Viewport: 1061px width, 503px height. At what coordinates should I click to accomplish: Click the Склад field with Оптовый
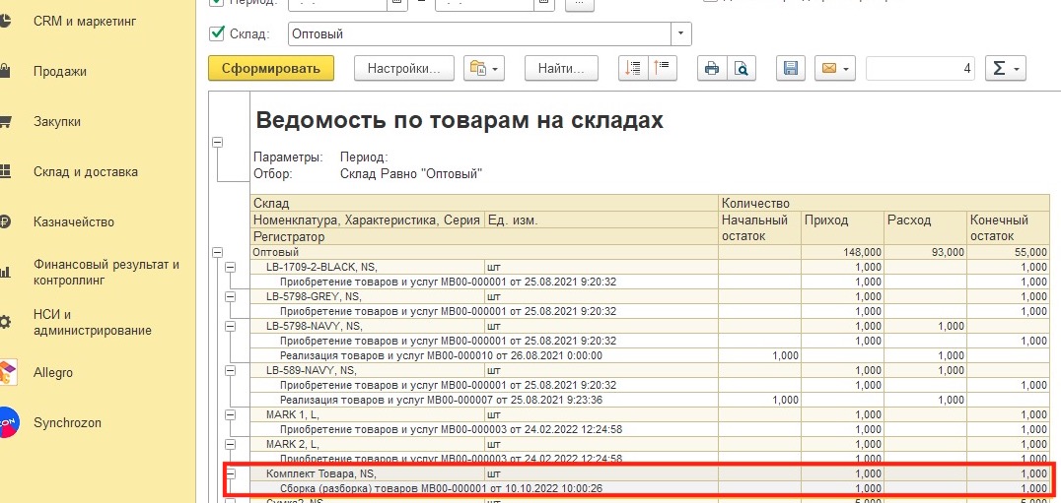(x=479, y=33)
